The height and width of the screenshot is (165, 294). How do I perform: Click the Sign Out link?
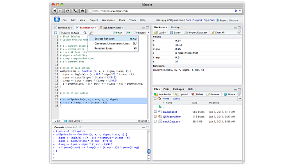pos(209,20)
